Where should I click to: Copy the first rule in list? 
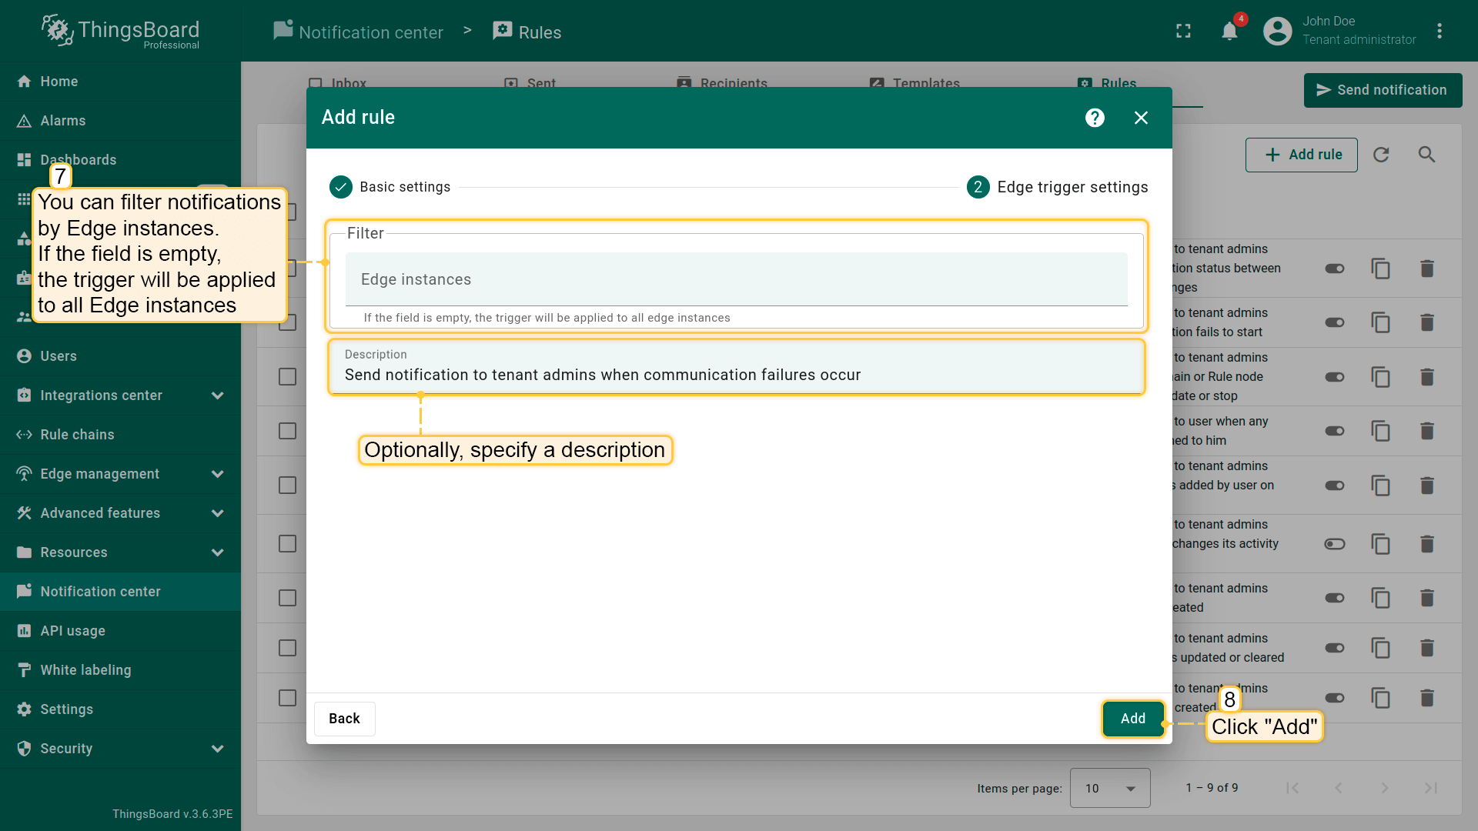(x=1380, y=269)
